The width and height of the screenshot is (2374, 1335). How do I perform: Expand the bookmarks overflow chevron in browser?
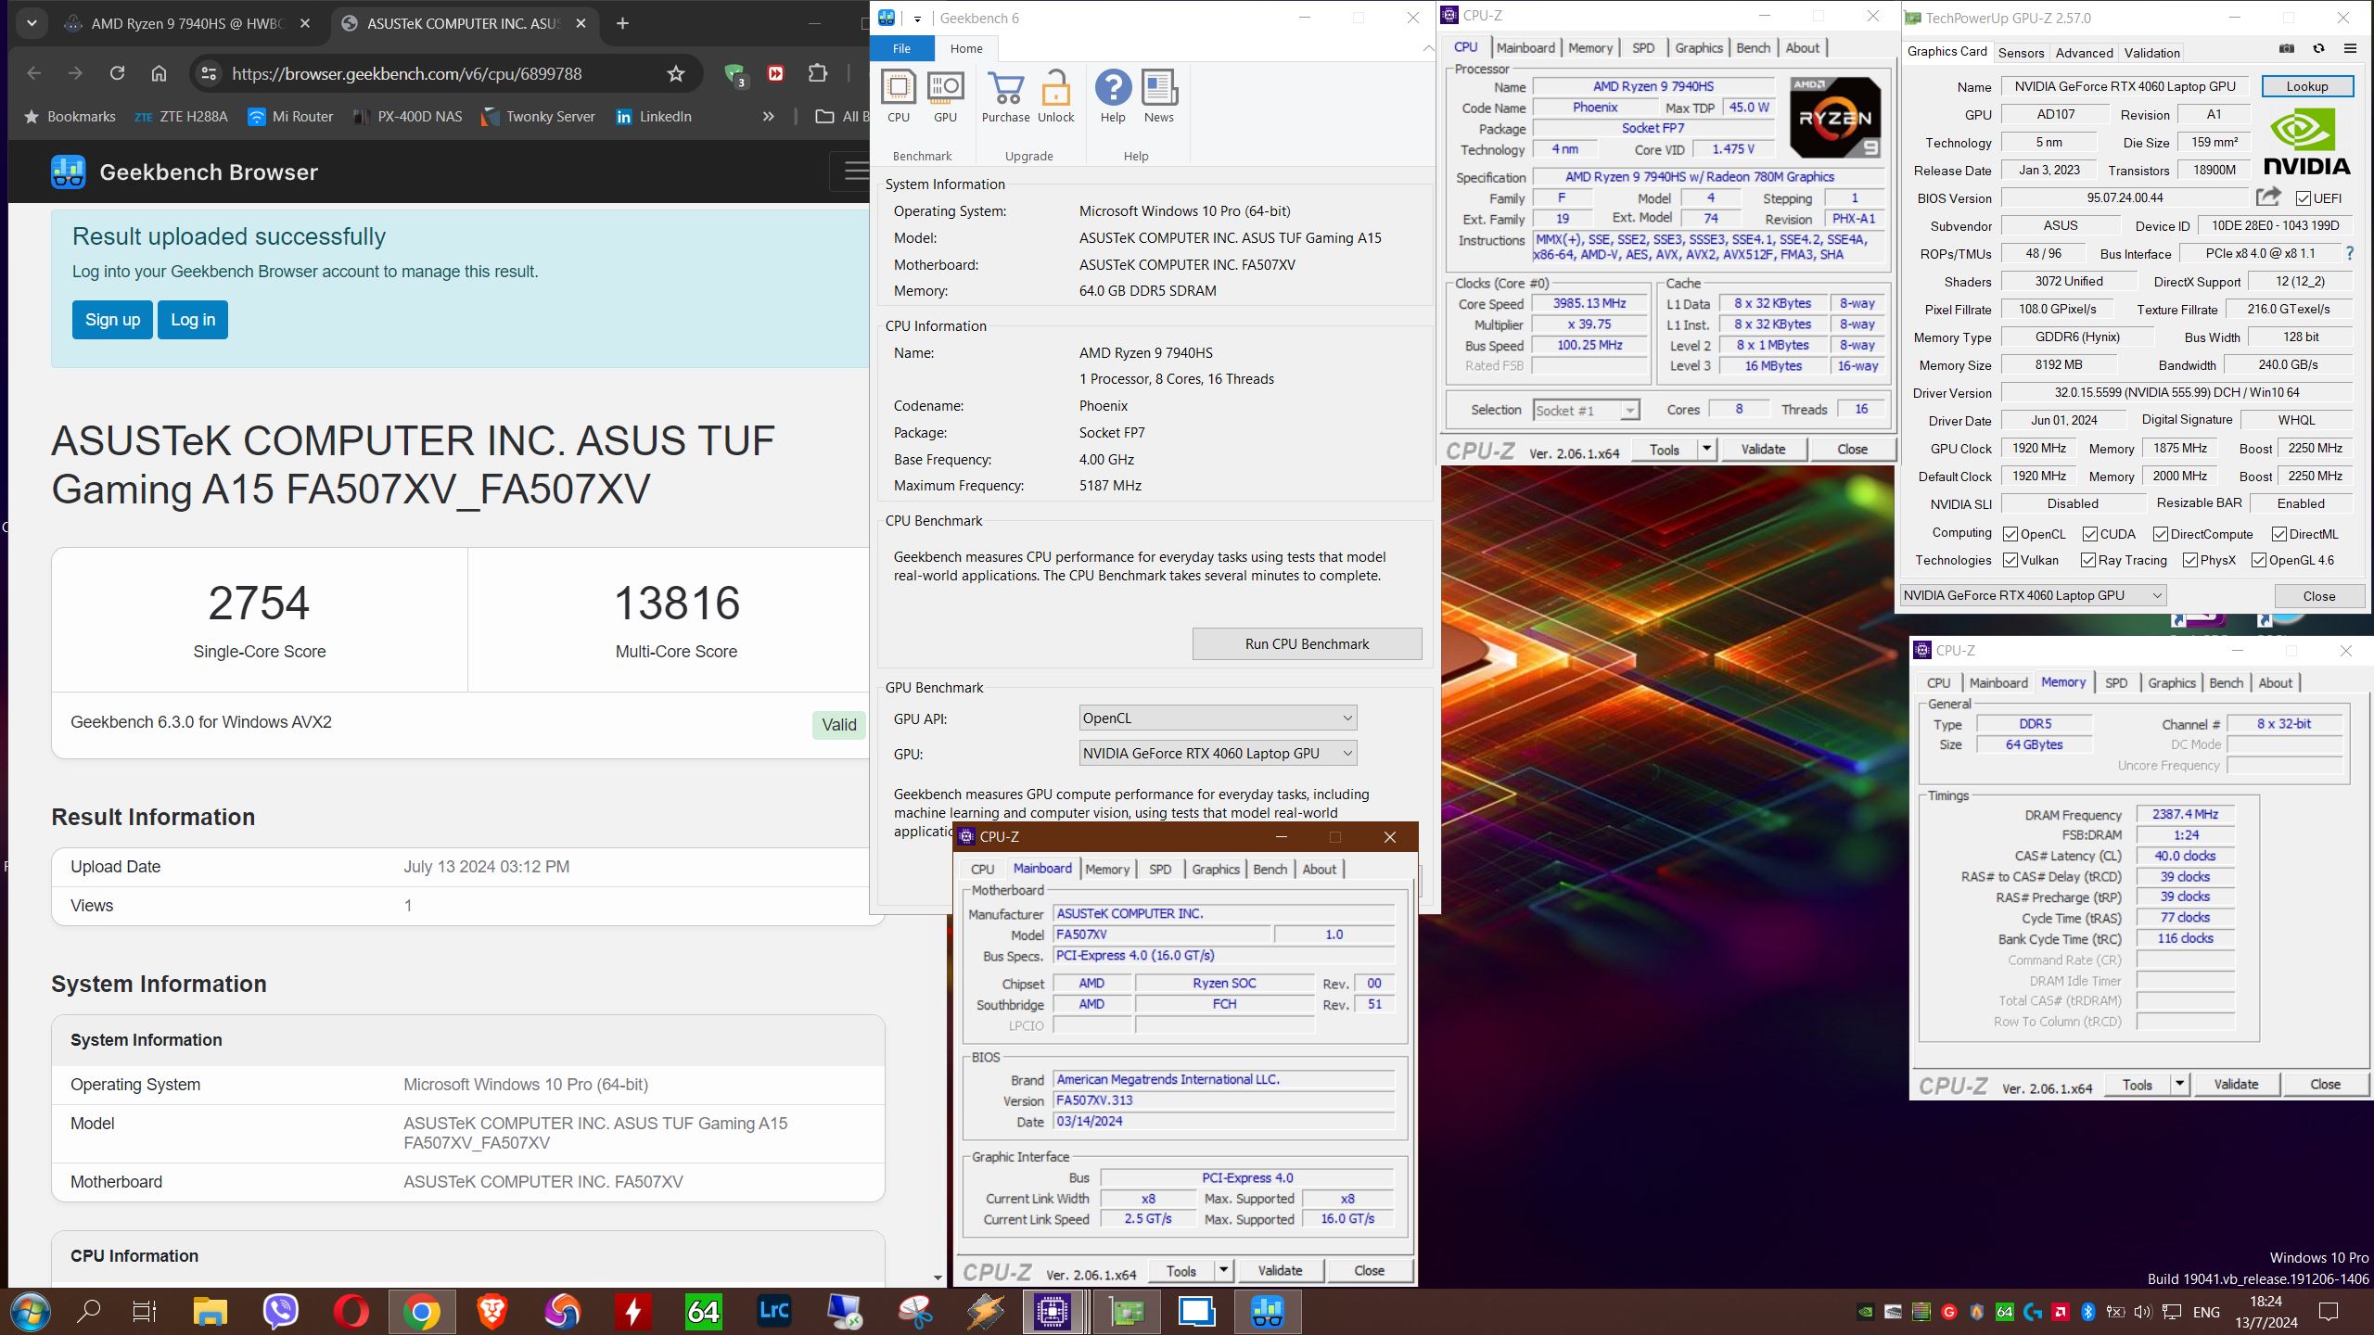pos(768,116)
